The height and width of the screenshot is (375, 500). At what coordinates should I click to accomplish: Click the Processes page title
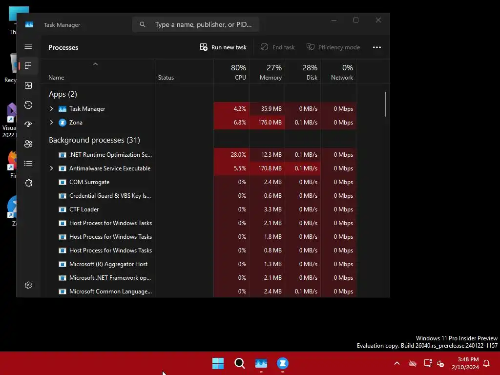[x=63, y=47]
